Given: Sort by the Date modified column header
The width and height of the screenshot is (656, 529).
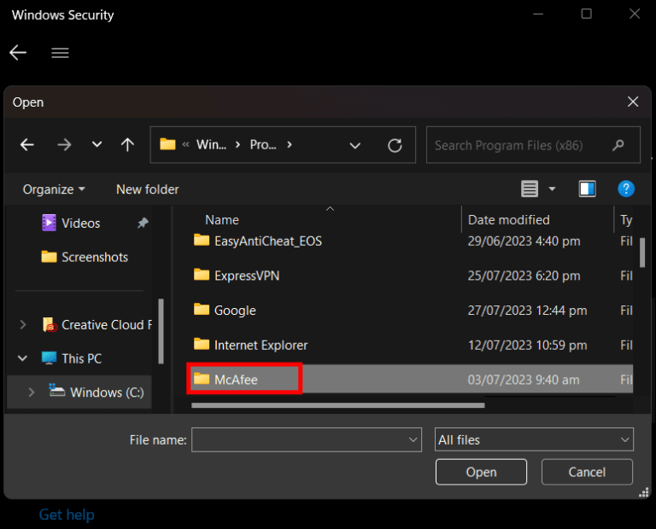Looking at the screenshot, I should tap(509, 220).
